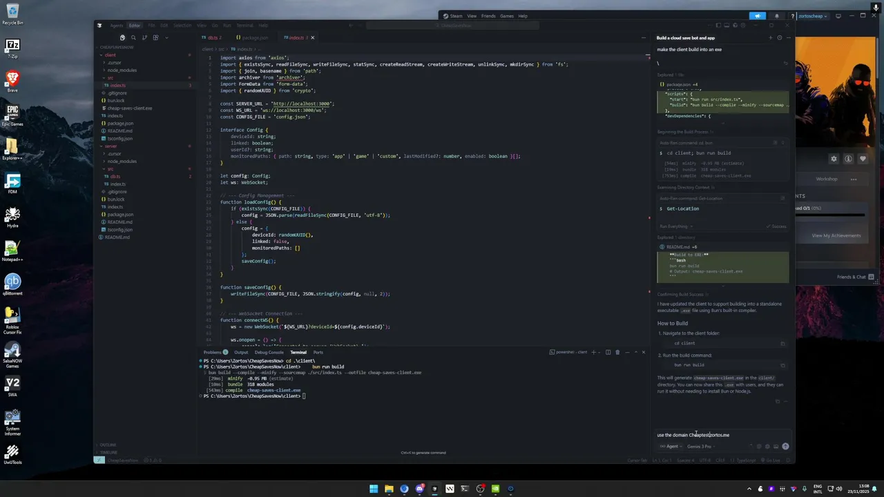Open README.md +6 diff in chat
The width and height of the screenshot is (884, 497).
pos(679,247)
